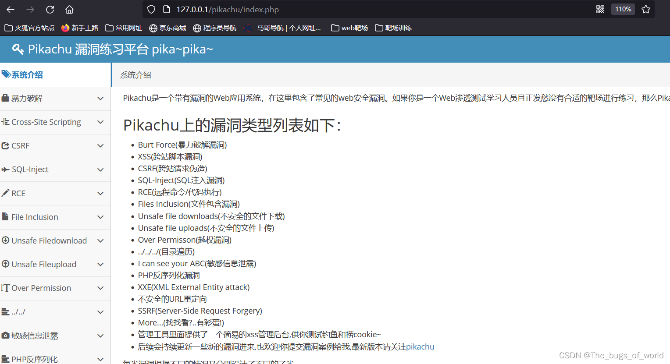
Task: Expand the 暴力破解 menu chevron
Action: point(100,99)
